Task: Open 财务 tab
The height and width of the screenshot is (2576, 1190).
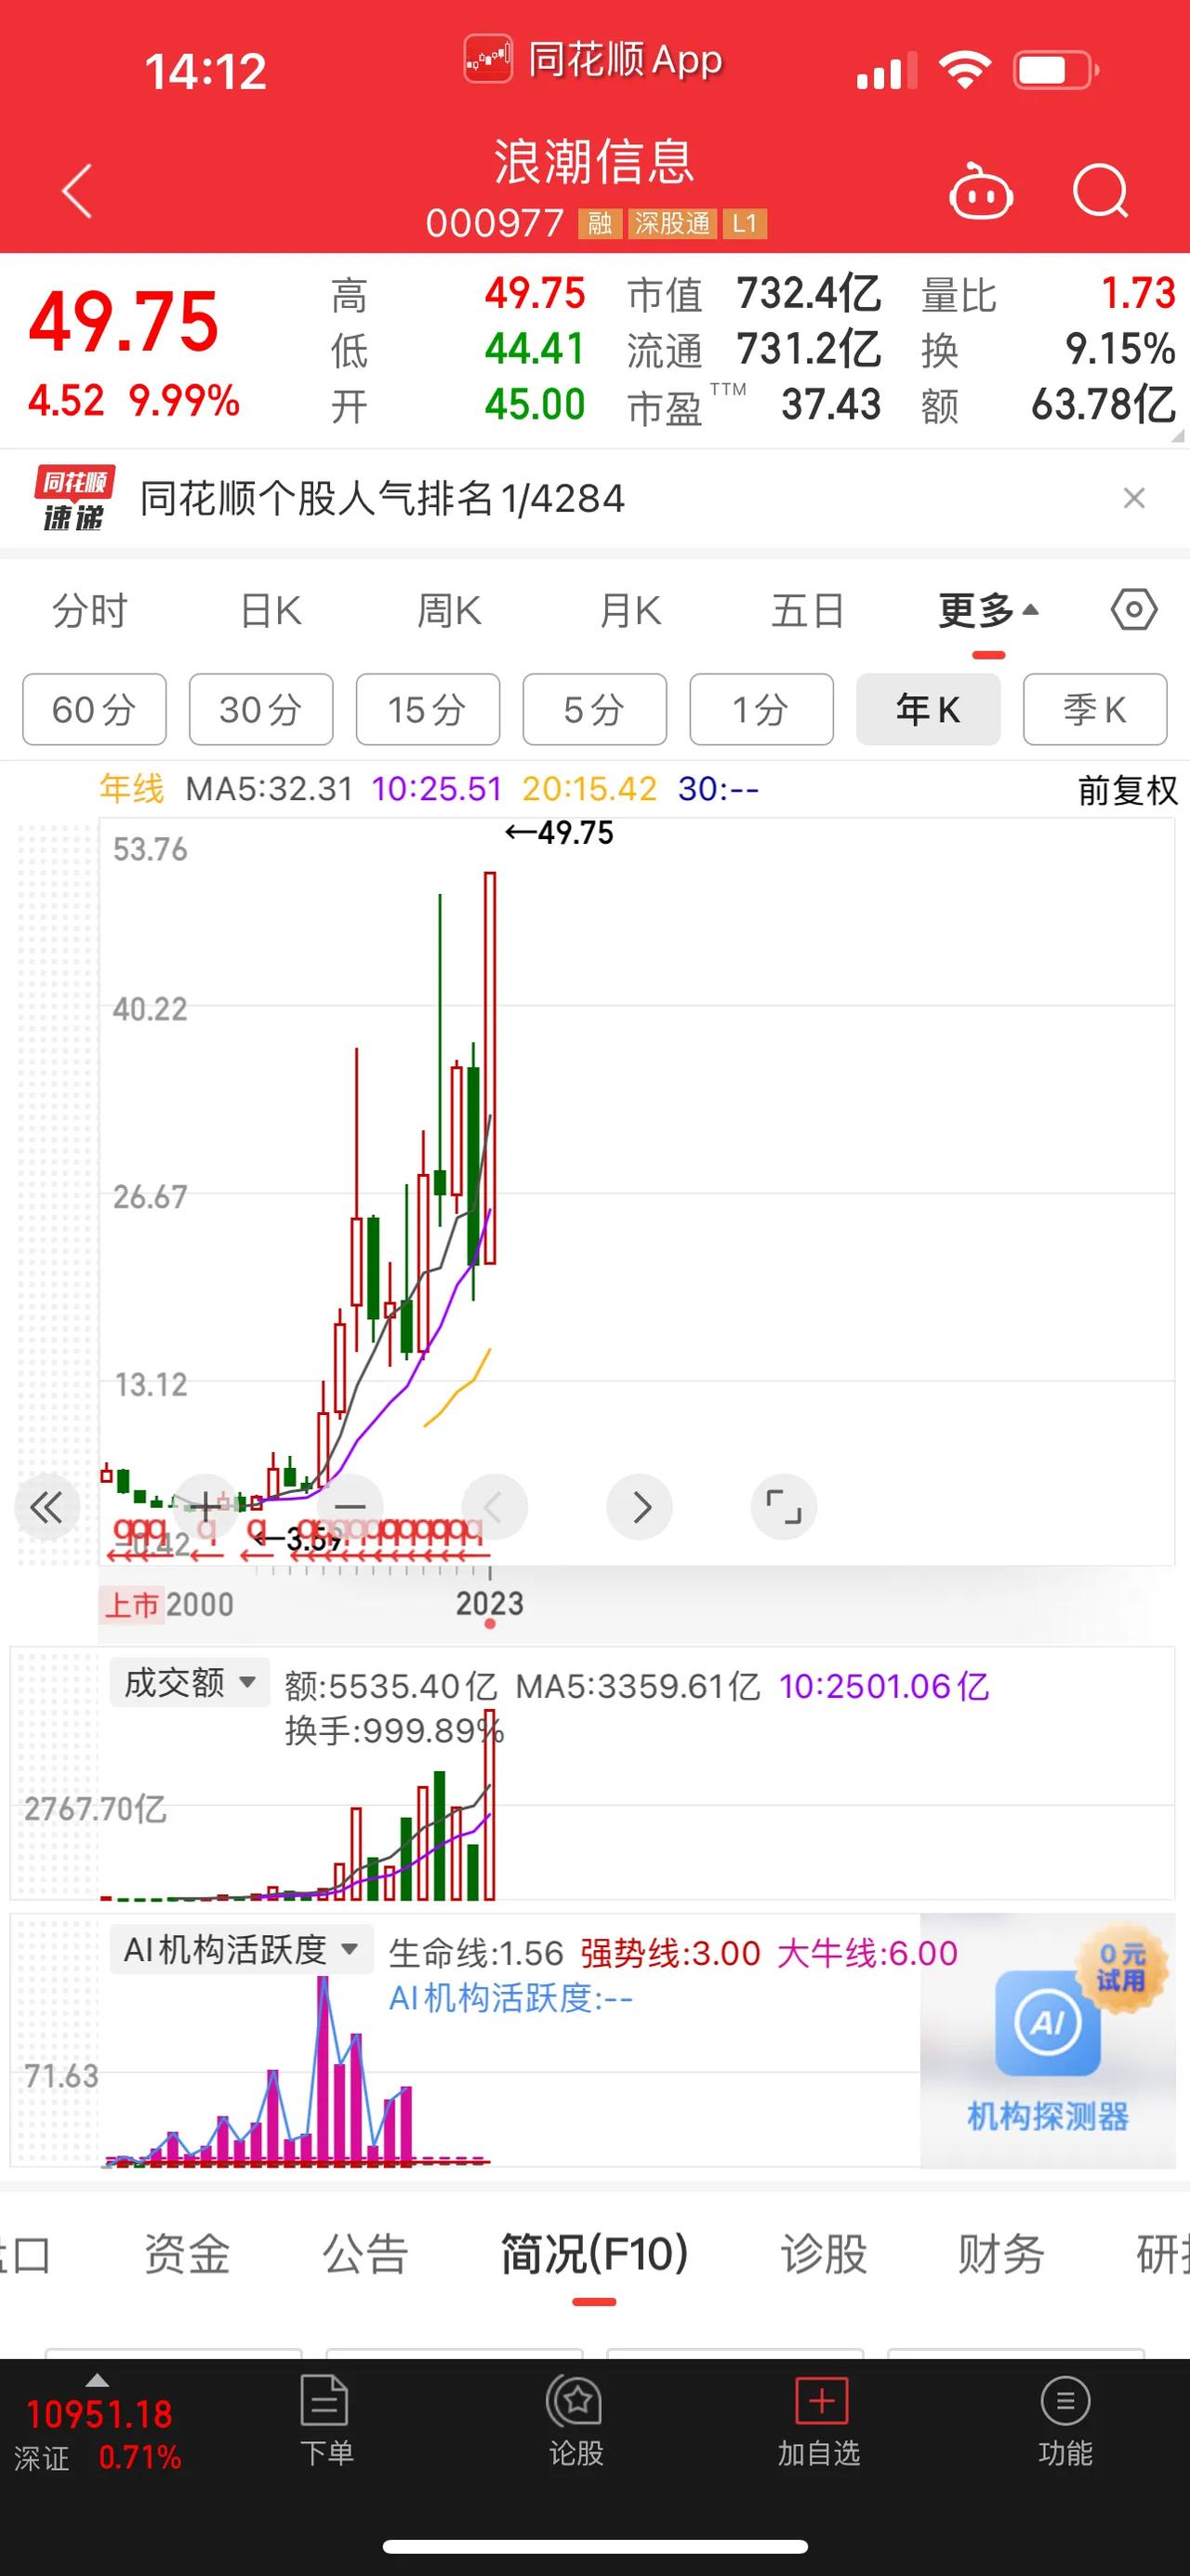Action: point(1001,2254)
